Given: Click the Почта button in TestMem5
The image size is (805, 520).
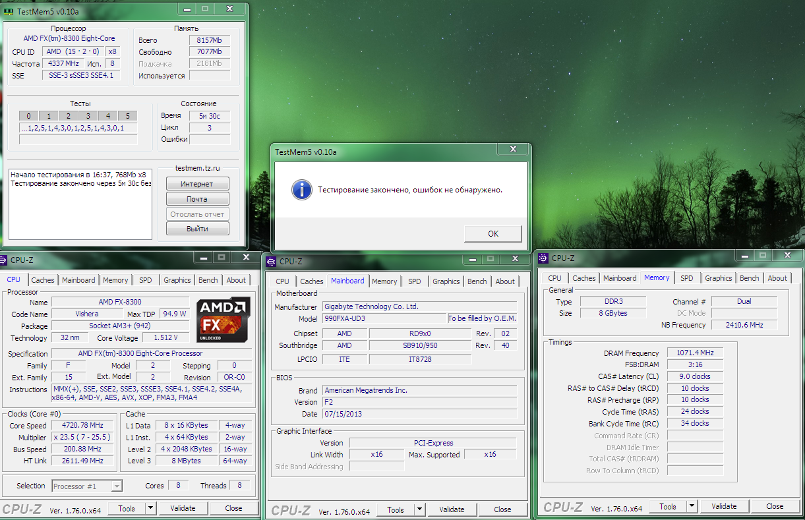Looking at the screenshot, I should click(196, 199).
